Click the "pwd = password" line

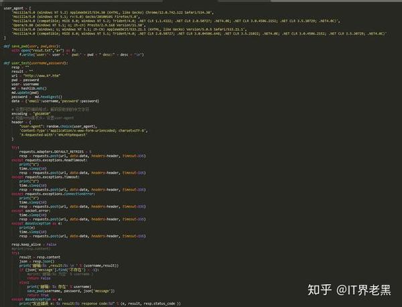[25, 80]
